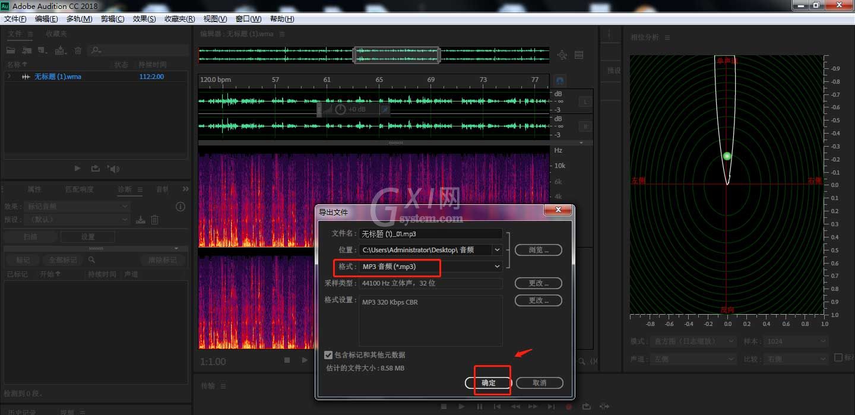Open 相位分析 panel menu icon
The width and height of the screenshot is (855, 415).
[x=667, y=37]
